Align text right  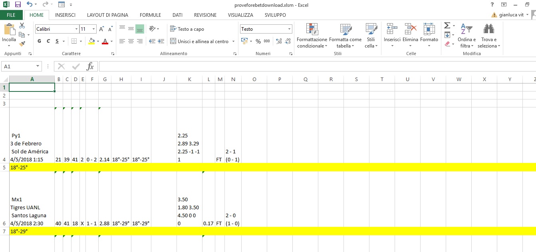tap(140, 41)
